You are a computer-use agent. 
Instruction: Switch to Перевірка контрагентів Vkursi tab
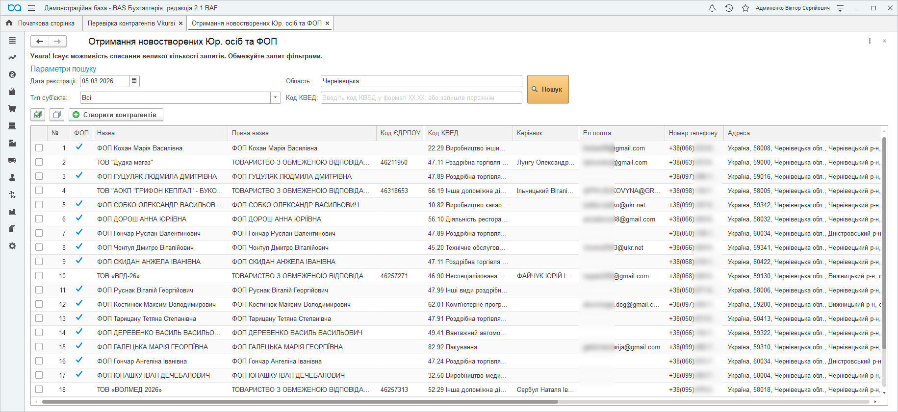click(x=131, y=23)
